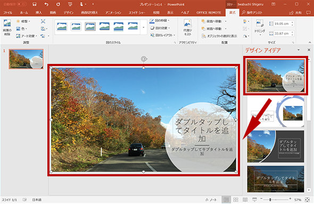Open the ファイル (File) tab
The width and height of the screenshot is (314, 204).
(x=8, y=12)
